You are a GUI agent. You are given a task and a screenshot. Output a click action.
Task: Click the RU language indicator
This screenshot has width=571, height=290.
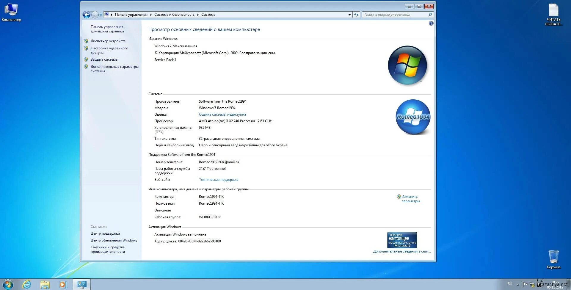click(x=510, y=284)
